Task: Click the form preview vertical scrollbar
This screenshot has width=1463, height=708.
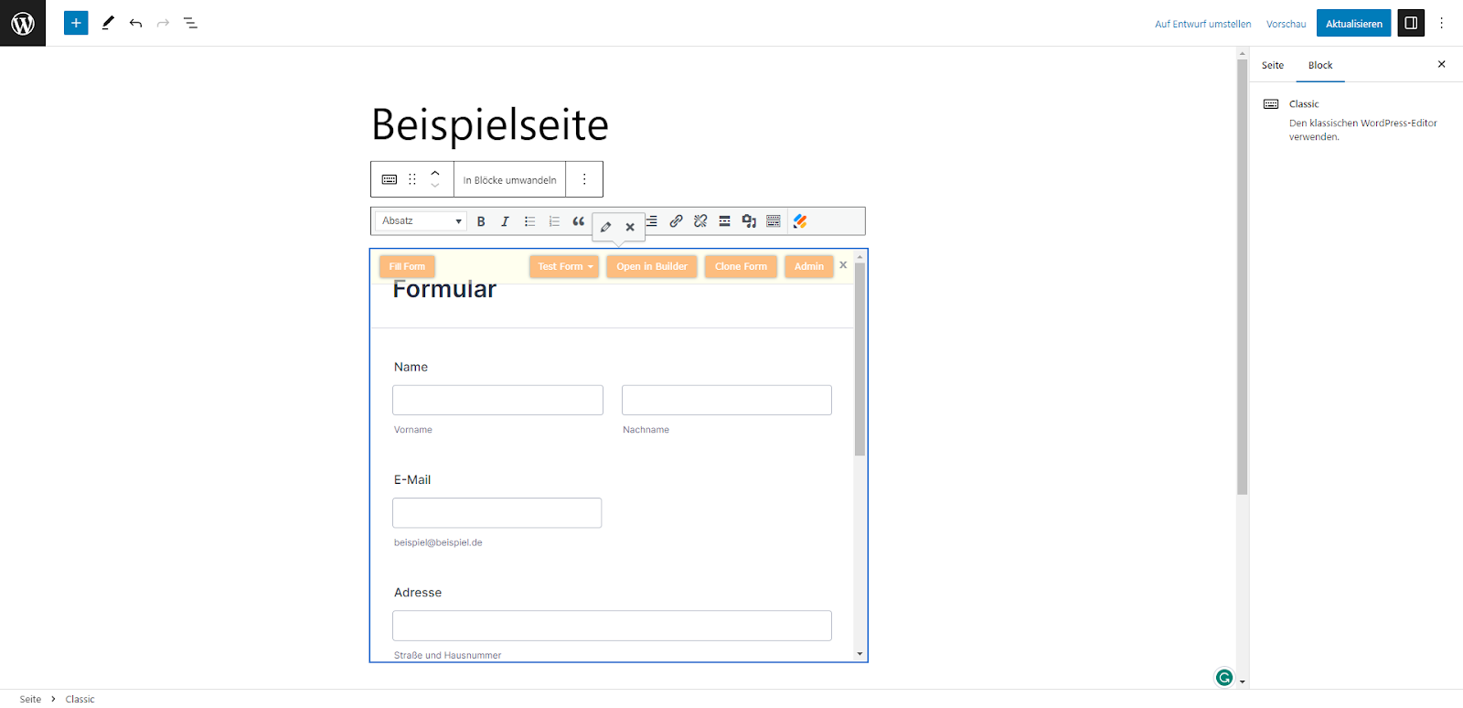Action: (860, 366)
